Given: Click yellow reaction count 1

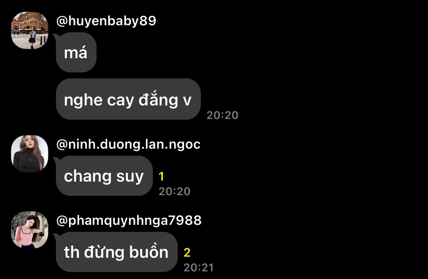Looking at the screenshot, I should click(161, 176).
